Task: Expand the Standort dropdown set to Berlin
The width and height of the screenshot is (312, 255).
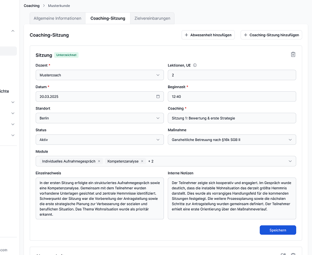Action: [99, 118]
